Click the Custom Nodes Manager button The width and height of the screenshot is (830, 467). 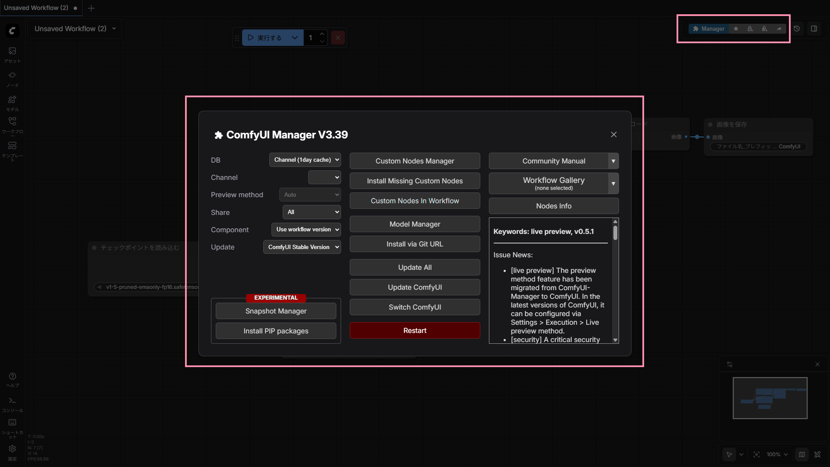click(415, 161)
